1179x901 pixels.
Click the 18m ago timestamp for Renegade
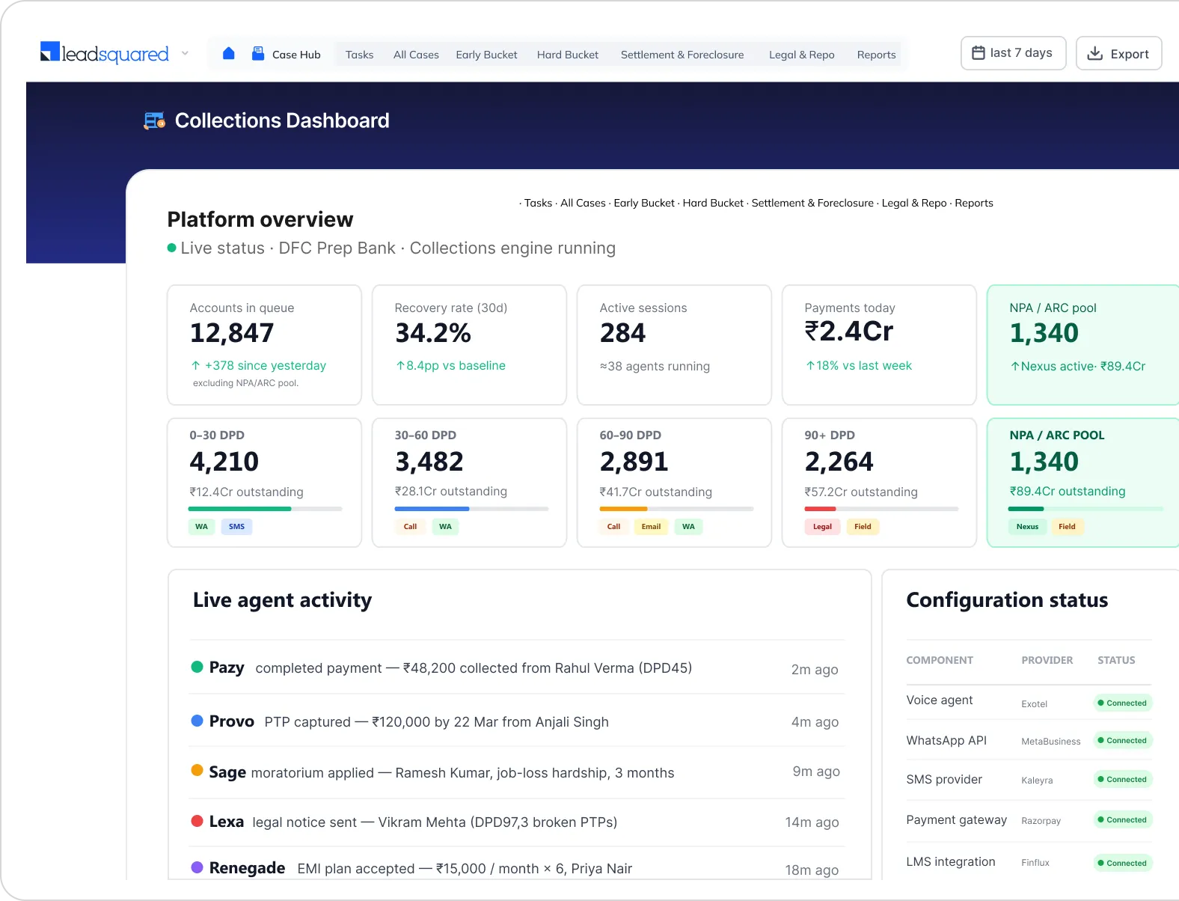(812, 870)
